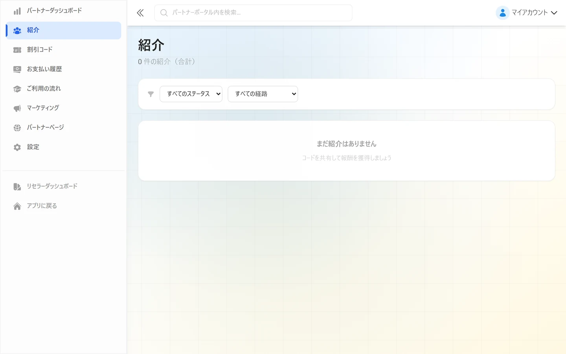The height and width of the screenshot is (354, 566).
Task: Click the お支払い履歴 money icon
Action: click(17, 69)
